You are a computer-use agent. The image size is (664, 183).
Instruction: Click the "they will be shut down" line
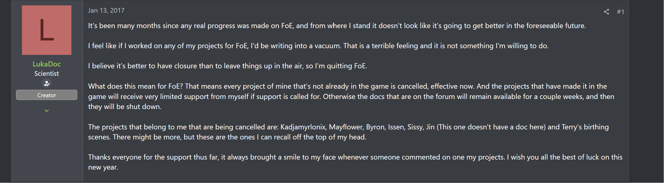pos(125,107)
